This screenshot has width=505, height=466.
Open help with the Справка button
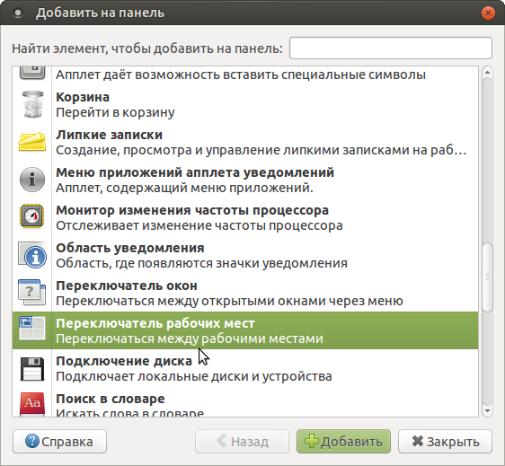59,442
